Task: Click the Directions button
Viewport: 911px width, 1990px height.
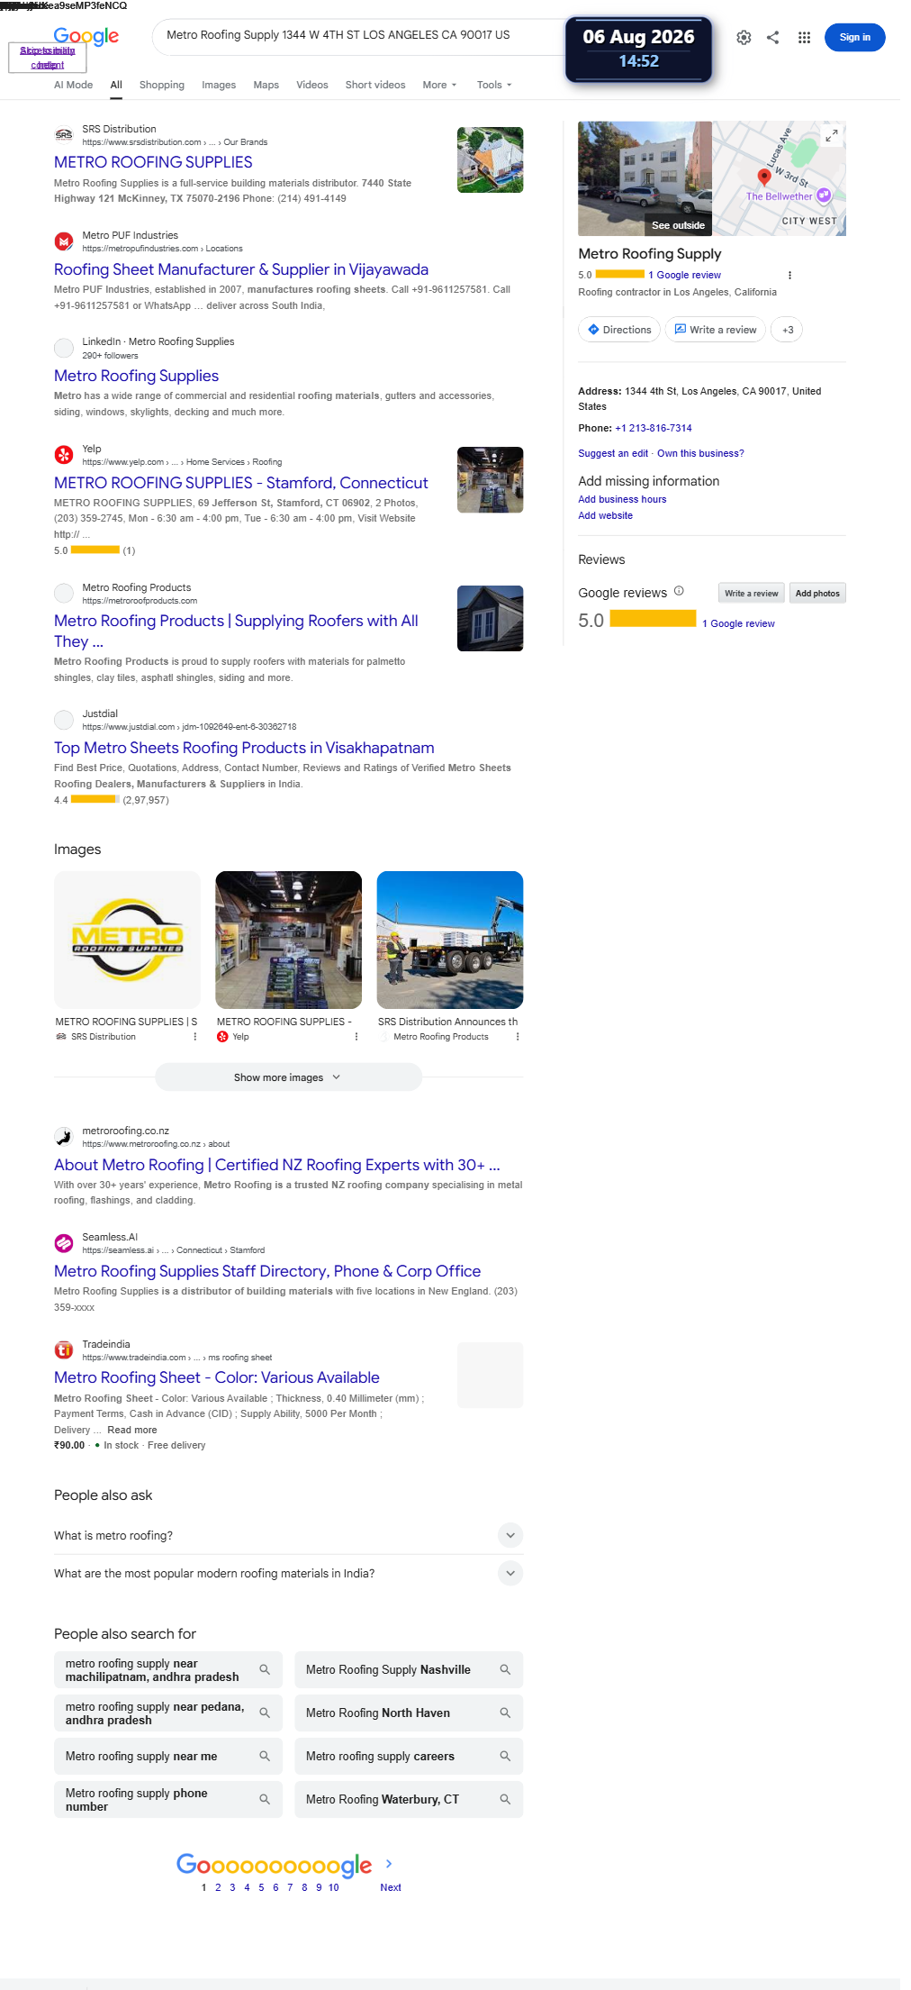Action: click(x=619, y=331)
